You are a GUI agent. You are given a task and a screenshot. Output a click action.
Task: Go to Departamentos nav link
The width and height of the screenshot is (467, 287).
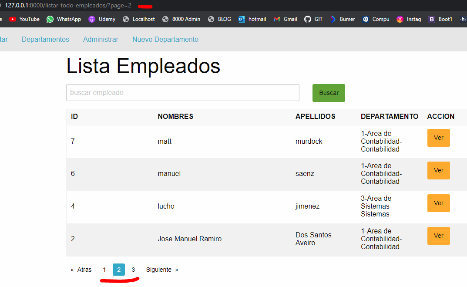45,40
